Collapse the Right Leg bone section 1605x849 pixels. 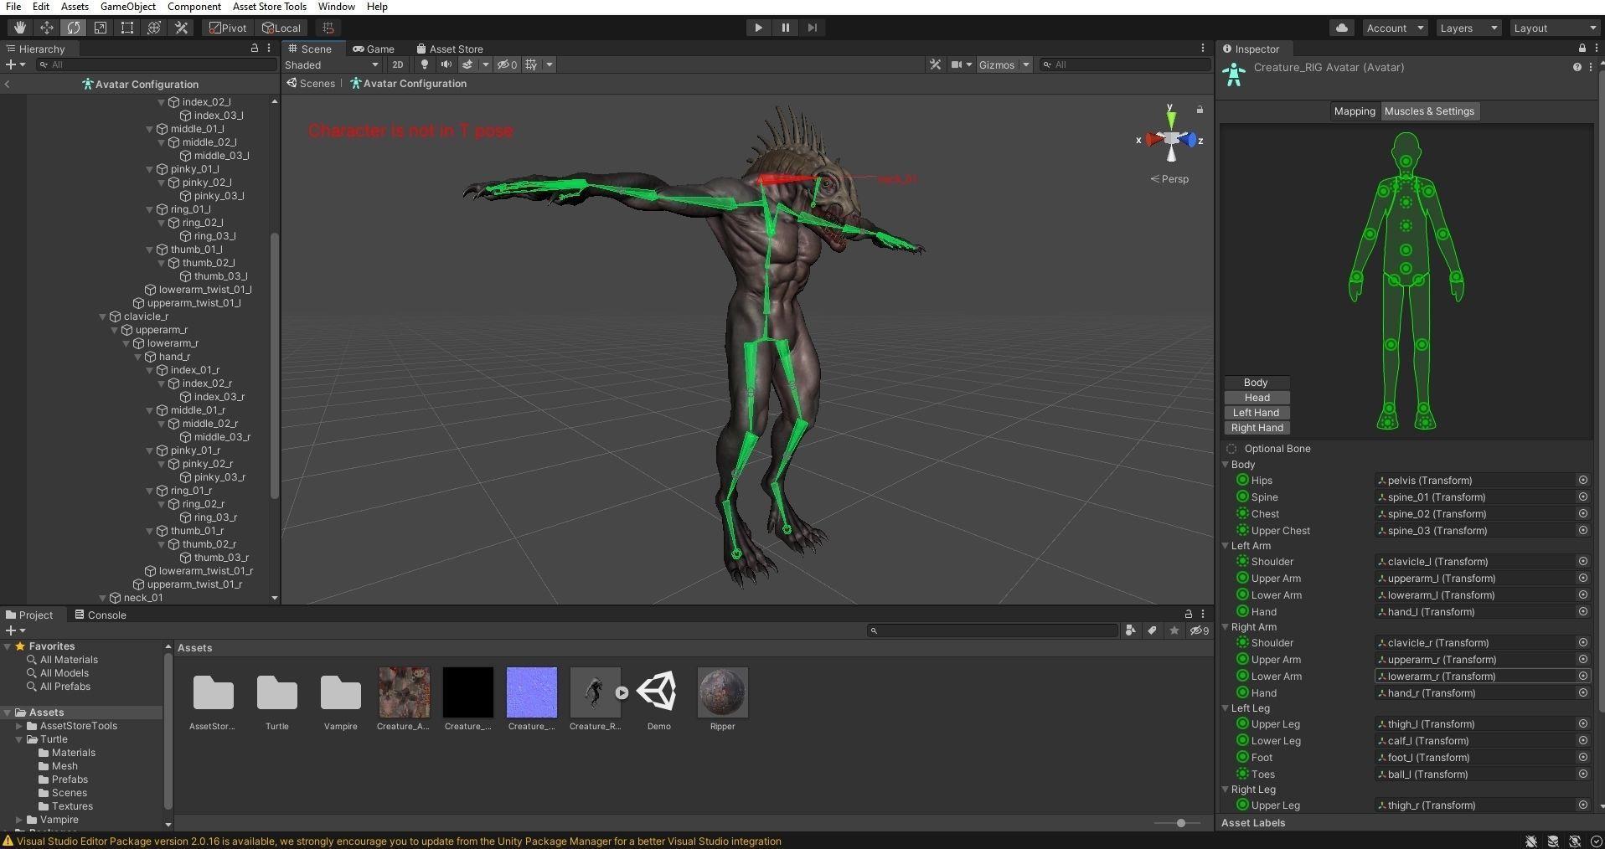point(1227,789)
